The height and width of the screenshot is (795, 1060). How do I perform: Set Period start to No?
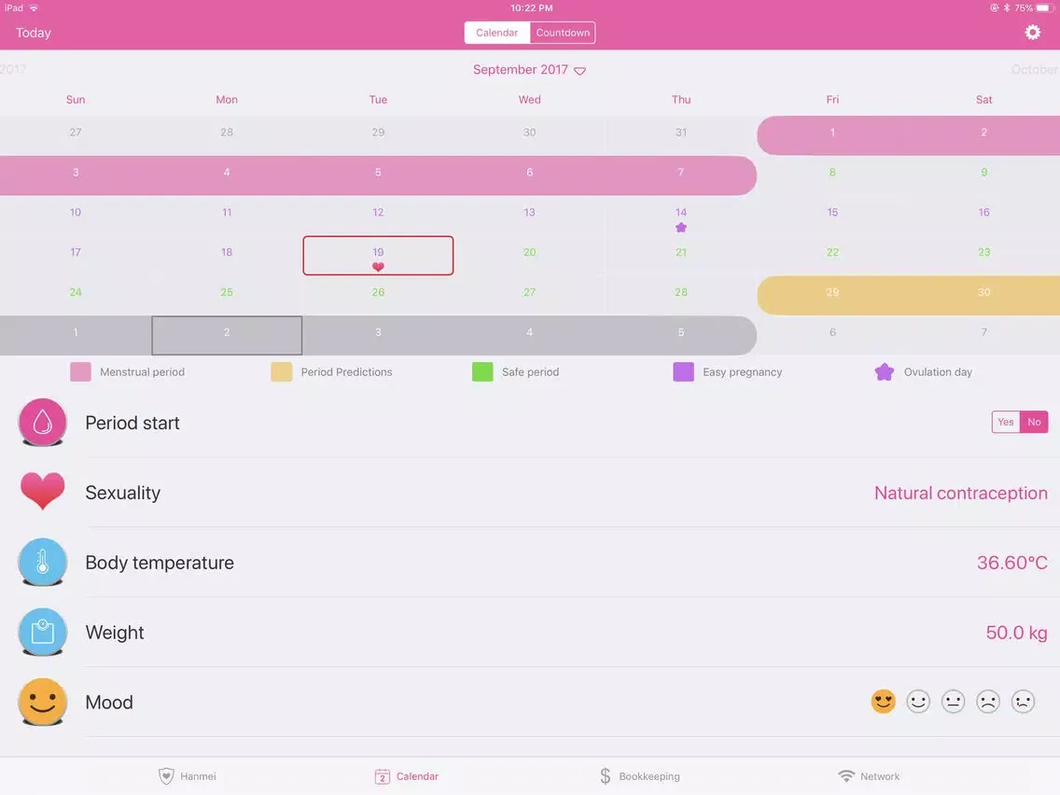[1034, 422]
